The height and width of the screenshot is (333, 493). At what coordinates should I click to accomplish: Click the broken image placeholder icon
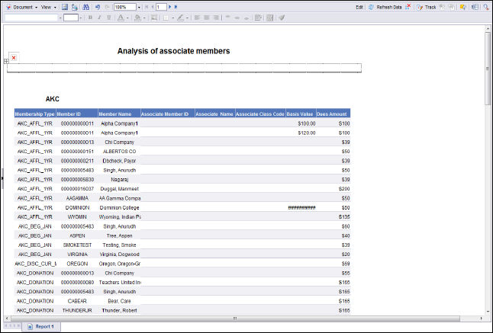point(14,58)
